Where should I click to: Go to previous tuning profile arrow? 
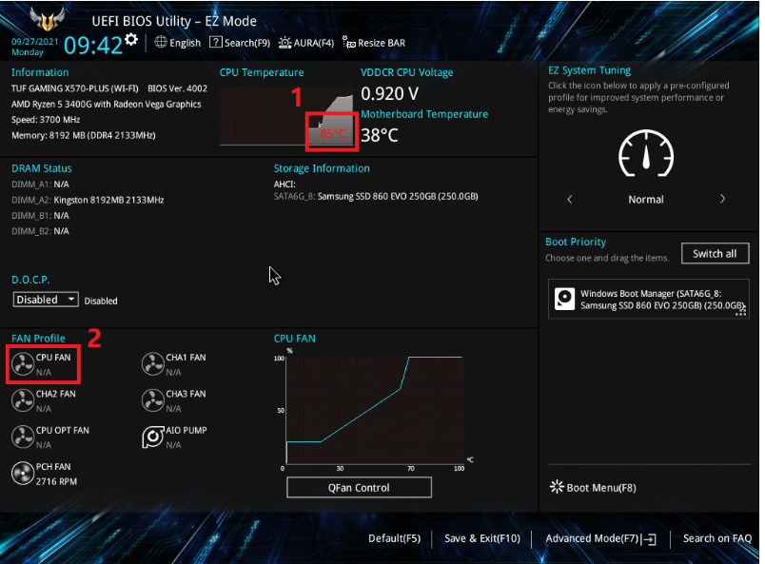coord(569,199)
